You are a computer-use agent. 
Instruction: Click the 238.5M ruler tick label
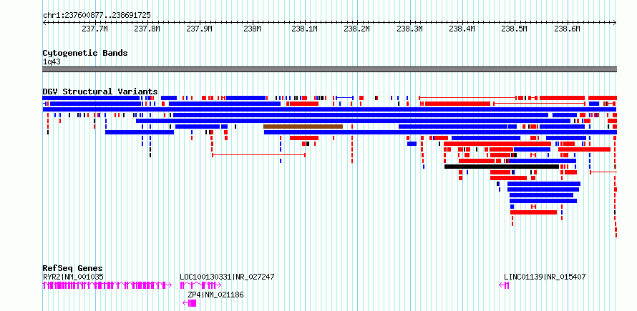[515, 29]
